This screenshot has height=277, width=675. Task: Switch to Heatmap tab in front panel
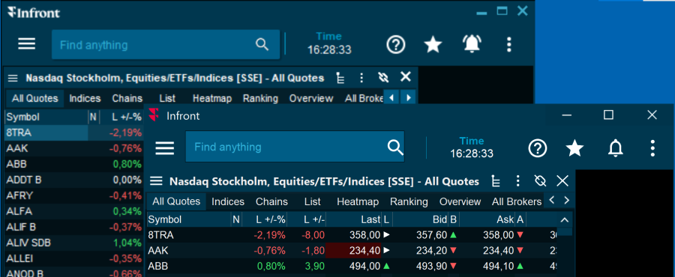(x=358, y=201)
